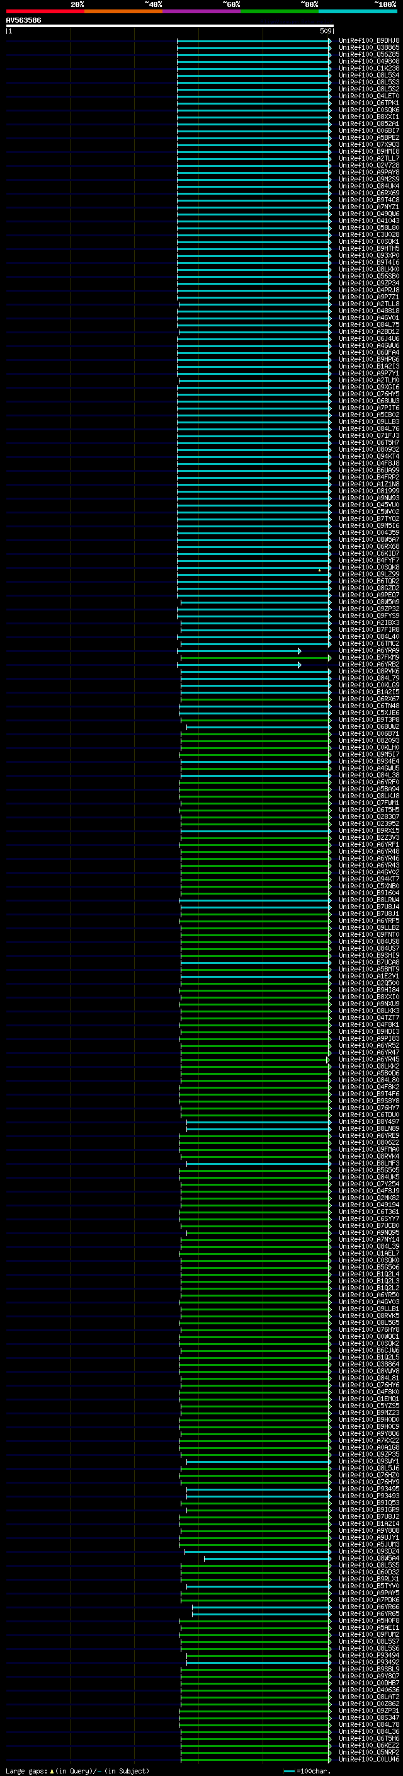Click the white query ruler bar

click(x=169, y=26)
